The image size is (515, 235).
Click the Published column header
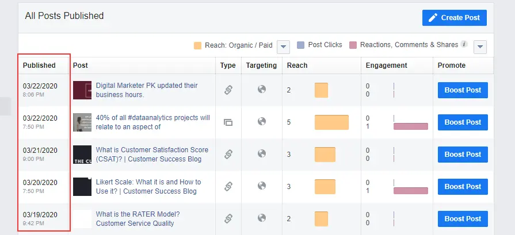39,66
